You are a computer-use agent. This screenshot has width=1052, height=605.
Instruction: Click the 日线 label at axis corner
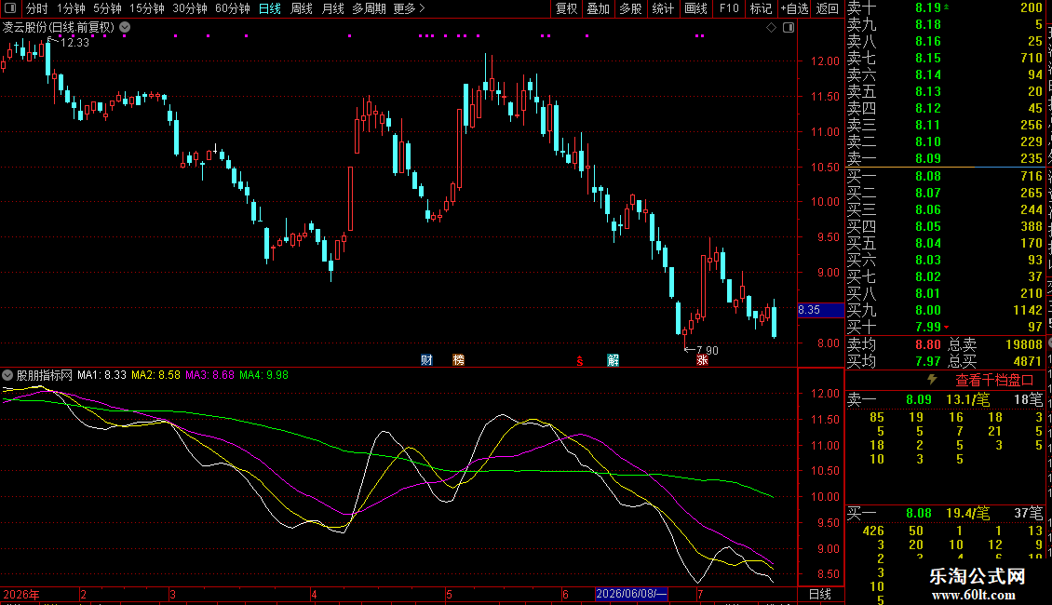tap(820, 594)
